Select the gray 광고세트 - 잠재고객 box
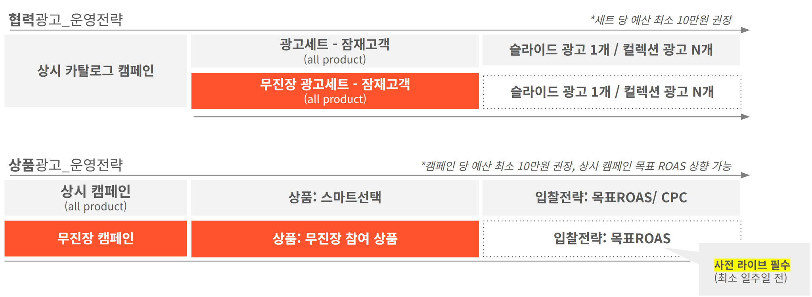 [x=335, y=51]
